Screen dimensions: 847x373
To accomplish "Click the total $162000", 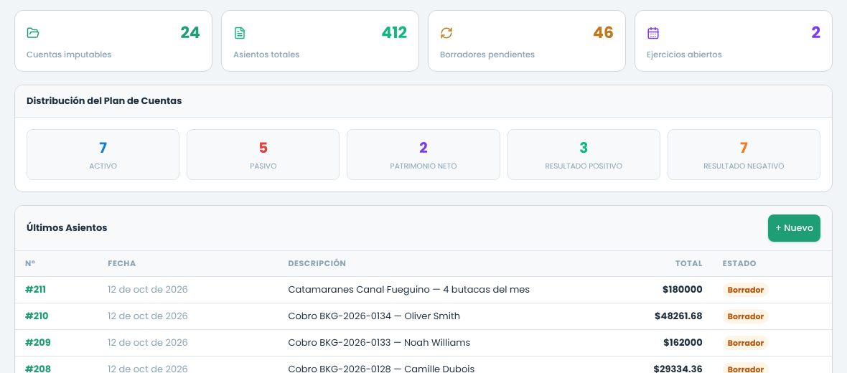I will click(x=683, y=343).
